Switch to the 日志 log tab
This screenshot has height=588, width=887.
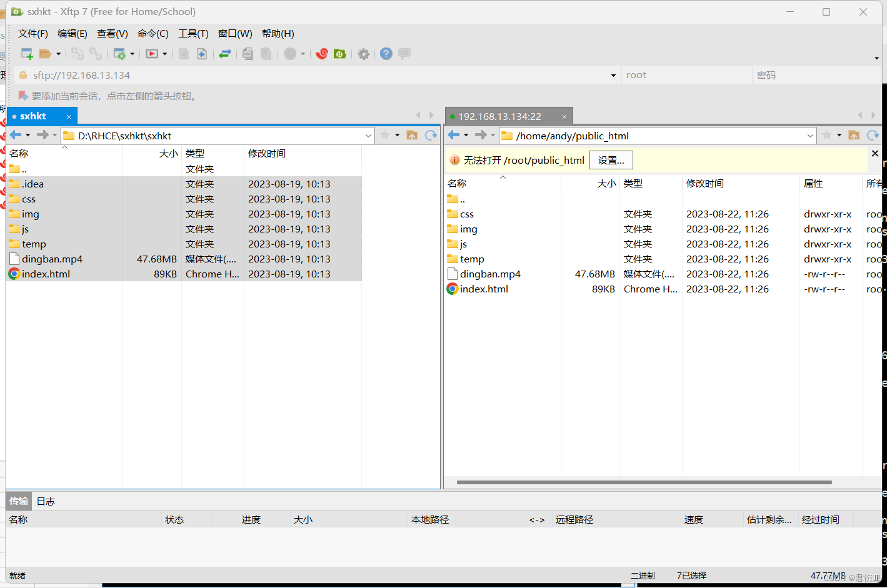click(x=46, y=501)
